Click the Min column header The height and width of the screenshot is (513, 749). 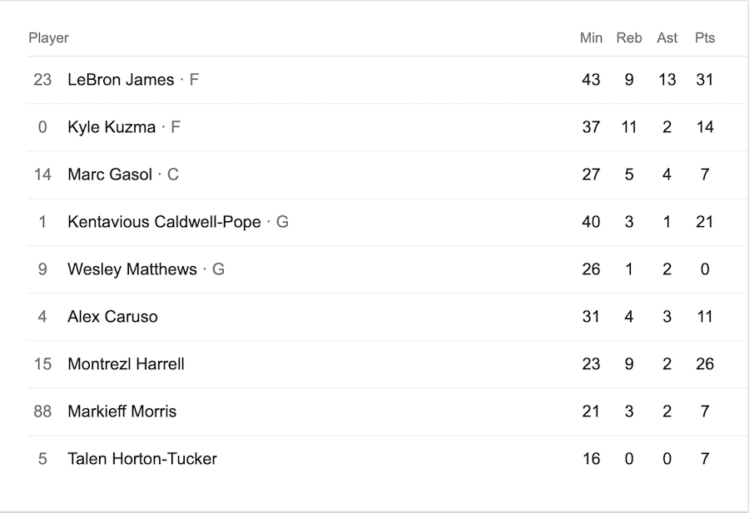(x=591, y=37)
